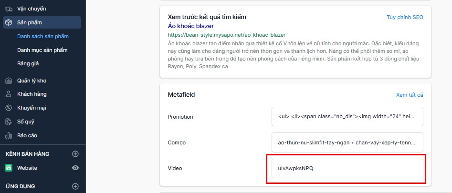Click the Khuyến mại percent icon
This screenshot has width=452, height=193.
(x=9, y=108)
